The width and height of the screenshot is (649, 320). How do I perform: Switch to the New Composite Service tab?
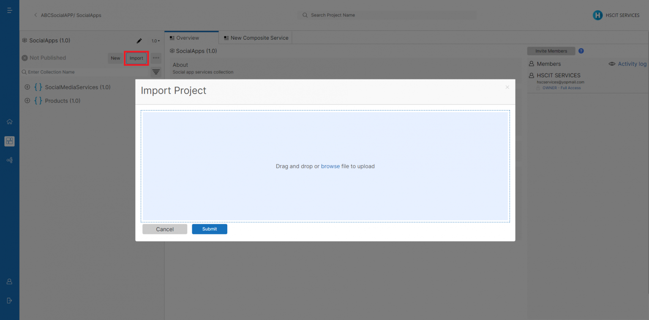(255, 38)
